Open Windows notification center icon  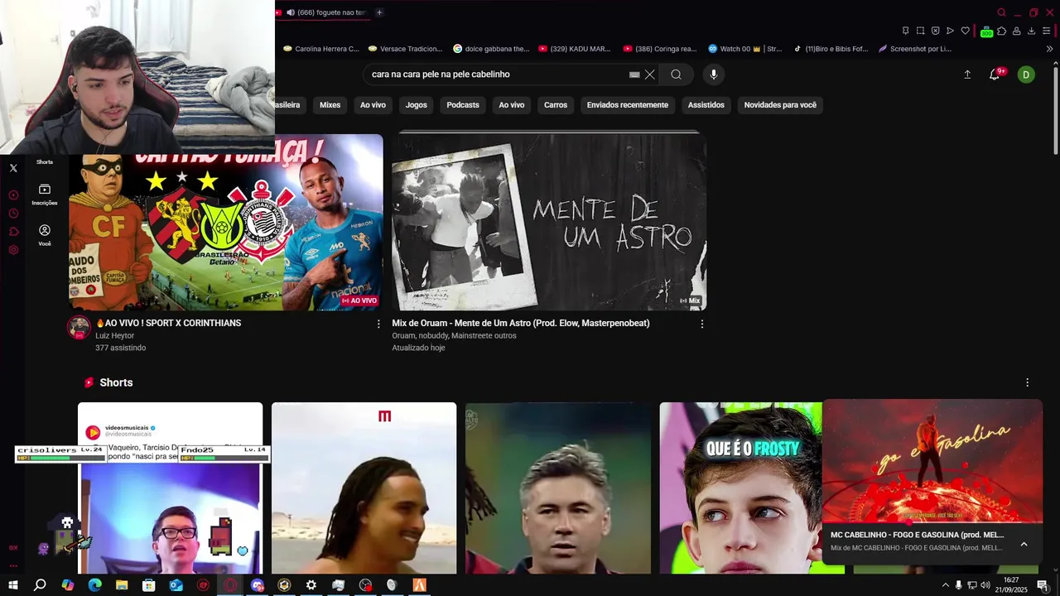[1043, 585]
